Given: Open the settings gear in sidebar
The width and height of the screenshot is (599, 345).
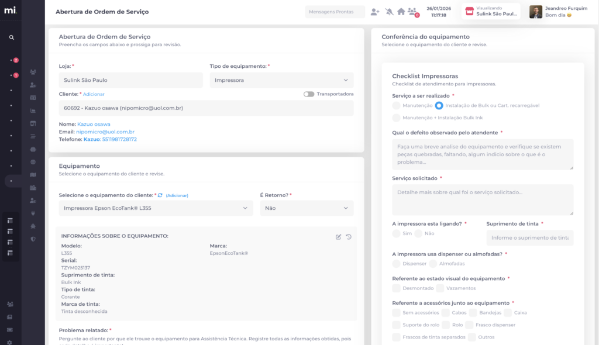Looking at the screenshot, I should [10, 342].
